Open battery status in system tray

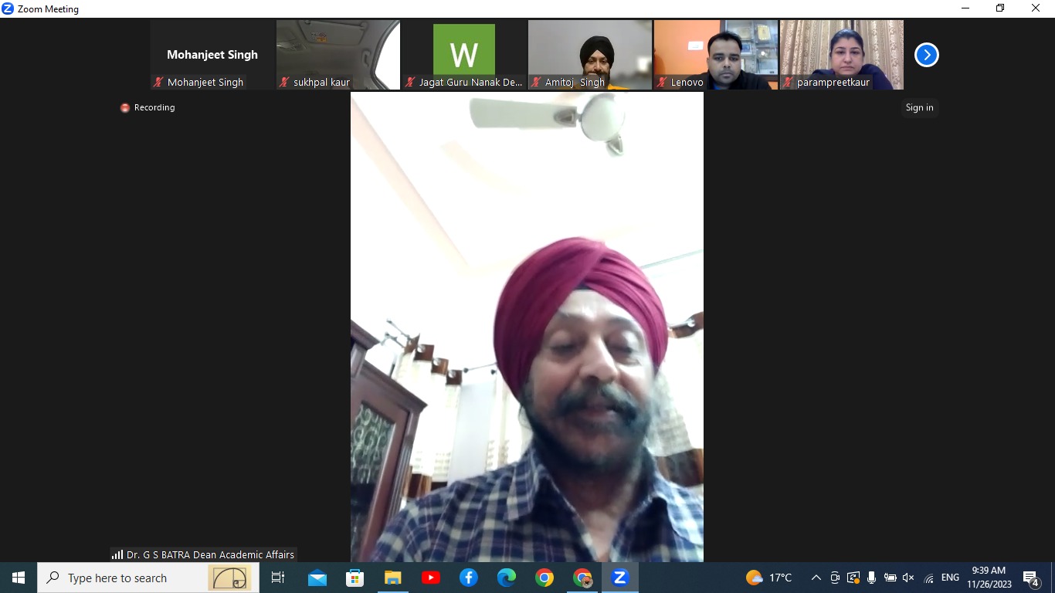[890, 578]
